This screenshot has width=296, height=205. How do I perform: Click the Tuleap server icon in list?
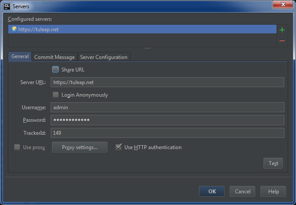(x=14, y=29)
